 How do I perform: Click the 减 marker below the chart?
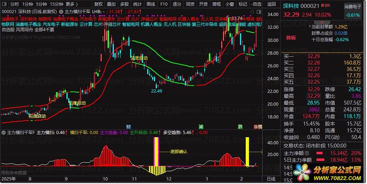pos(201,127)
